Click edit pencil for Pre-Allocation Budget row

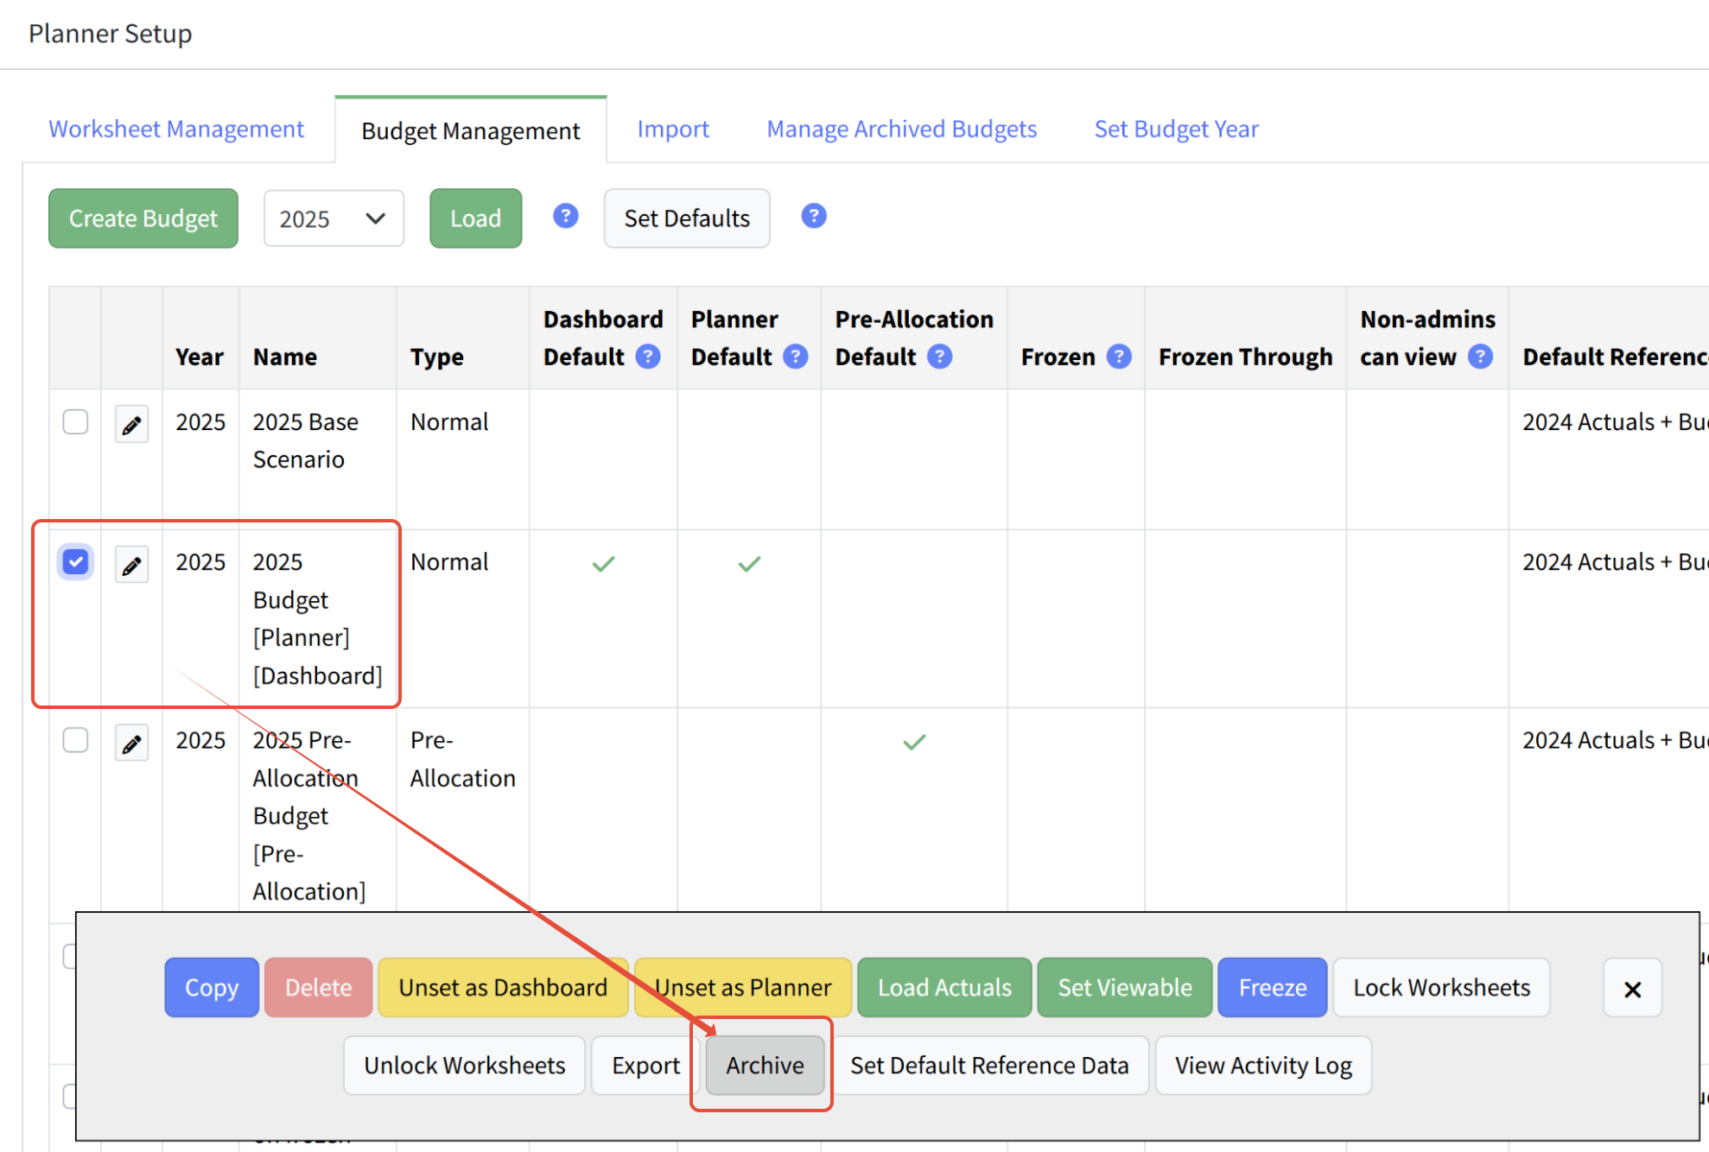click(131, 743)
